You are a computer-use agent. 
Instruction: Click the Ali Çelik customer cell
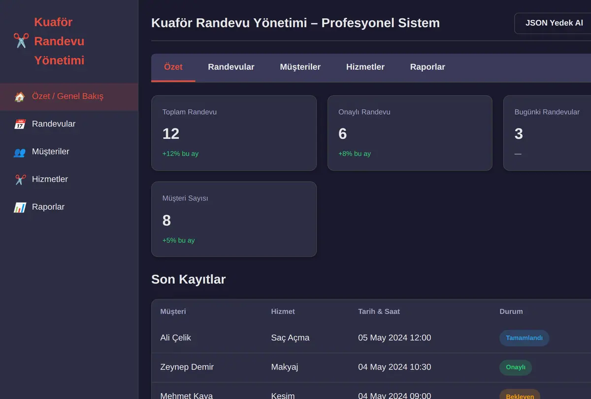point(176,338)
